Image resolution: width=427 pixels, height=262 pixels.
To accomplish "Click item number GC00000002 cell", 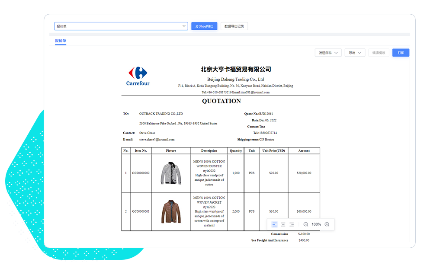I will coord(141,173).
